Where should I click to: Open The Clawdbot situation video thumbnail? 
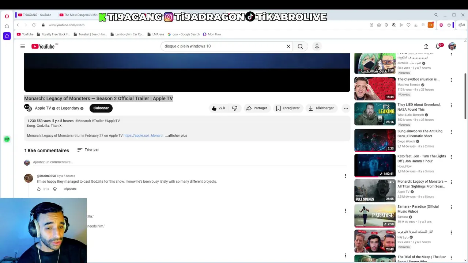[375, 88]
